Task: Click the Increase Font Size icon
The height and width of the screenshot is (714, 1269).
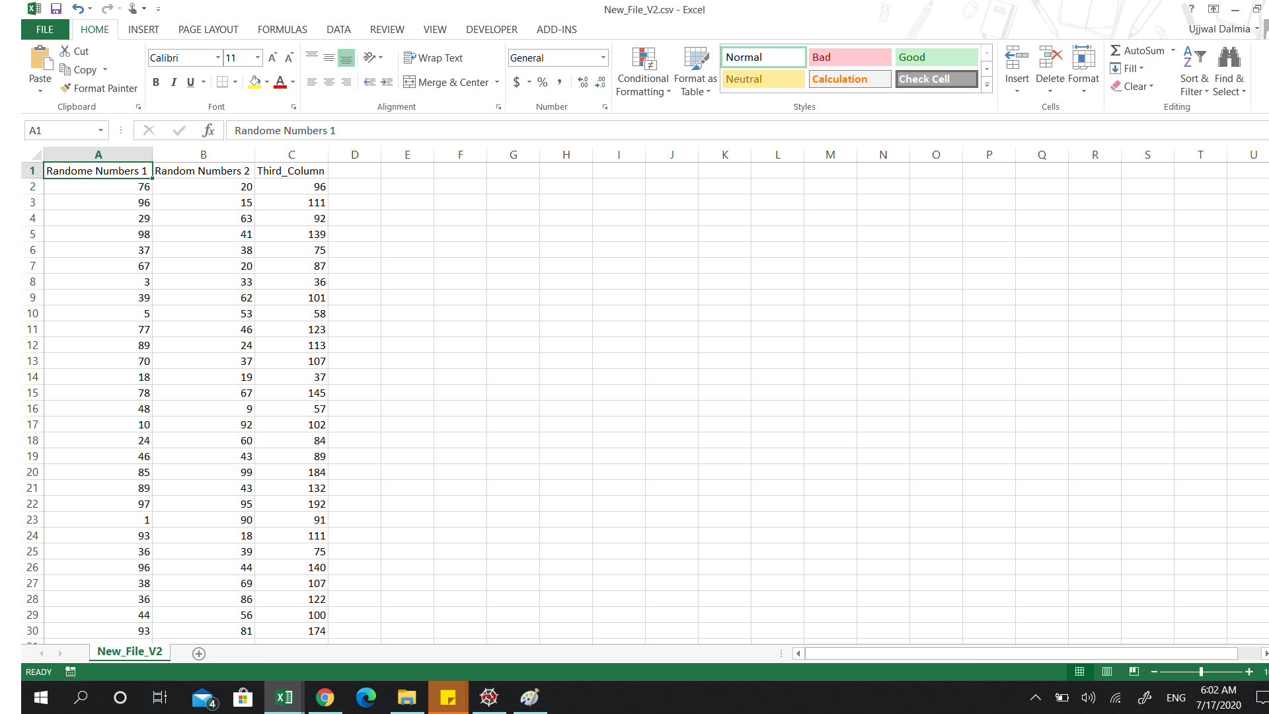Action: click(x=272, y=58)
